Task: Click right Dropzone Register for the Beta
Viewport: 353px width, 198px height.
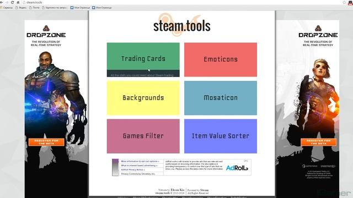Action: (319, 142)
